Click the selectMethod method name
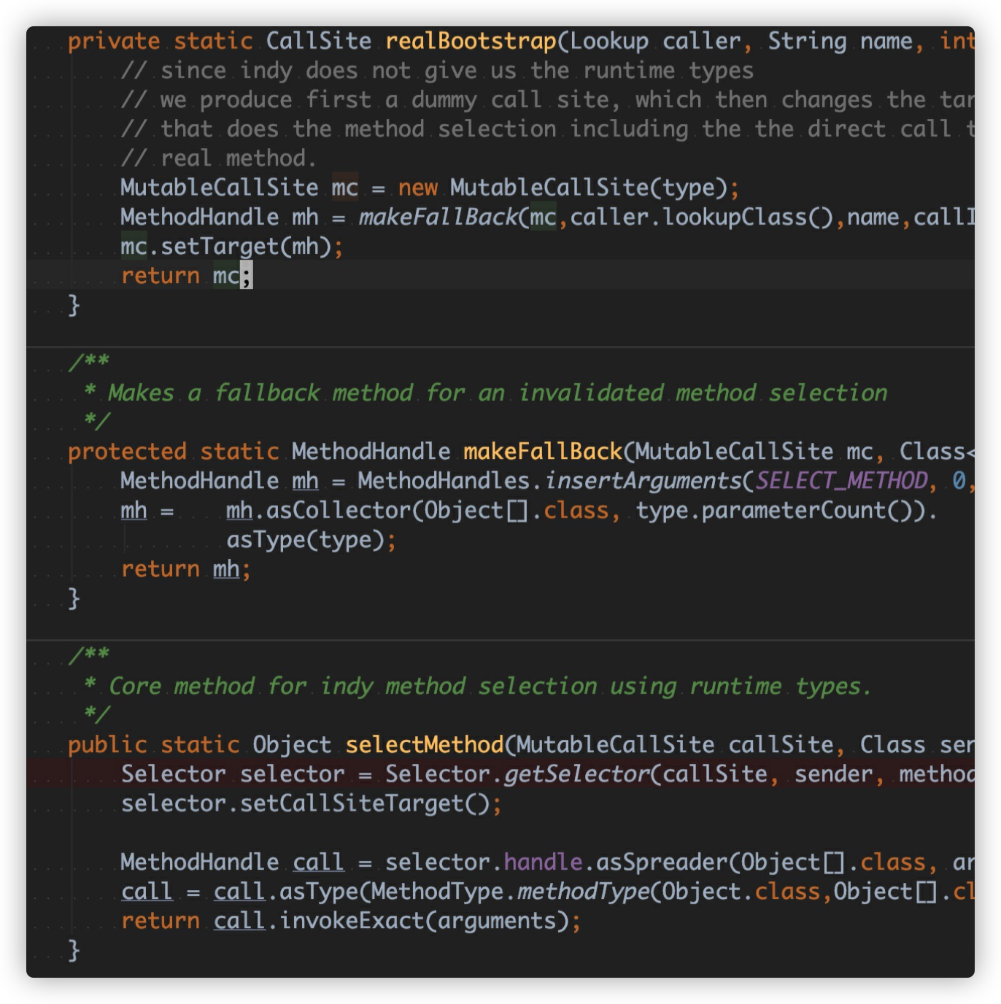The image size is (1001, 1004). click(x=424, y=745)
